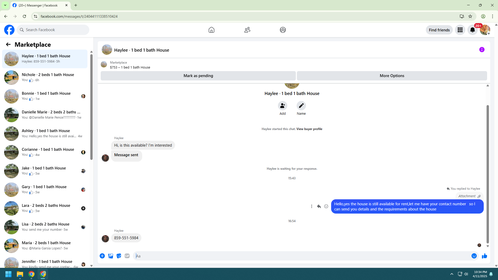Open the Chrome menu three dots
498x280 pixels.
(493, 16)
